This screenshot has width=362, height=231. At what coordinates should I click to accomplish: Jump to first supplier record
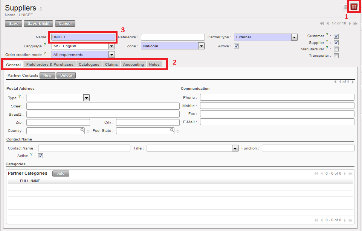pyautogui.click(x=322, y=23)
